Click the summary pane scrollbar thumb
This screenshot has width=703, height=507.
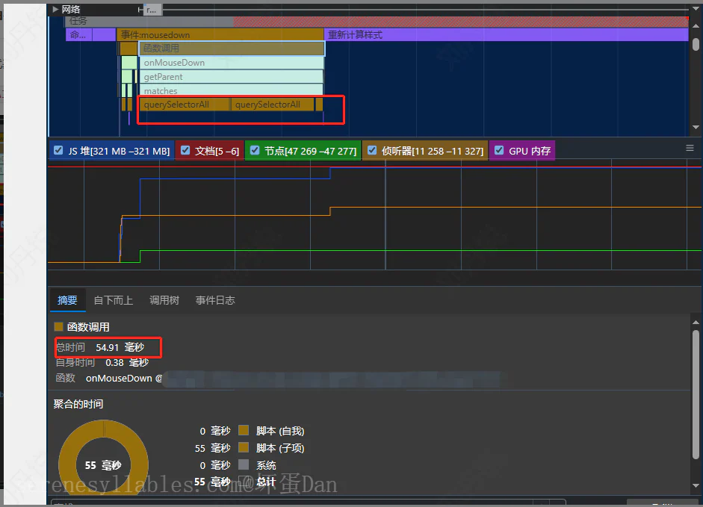696,395
